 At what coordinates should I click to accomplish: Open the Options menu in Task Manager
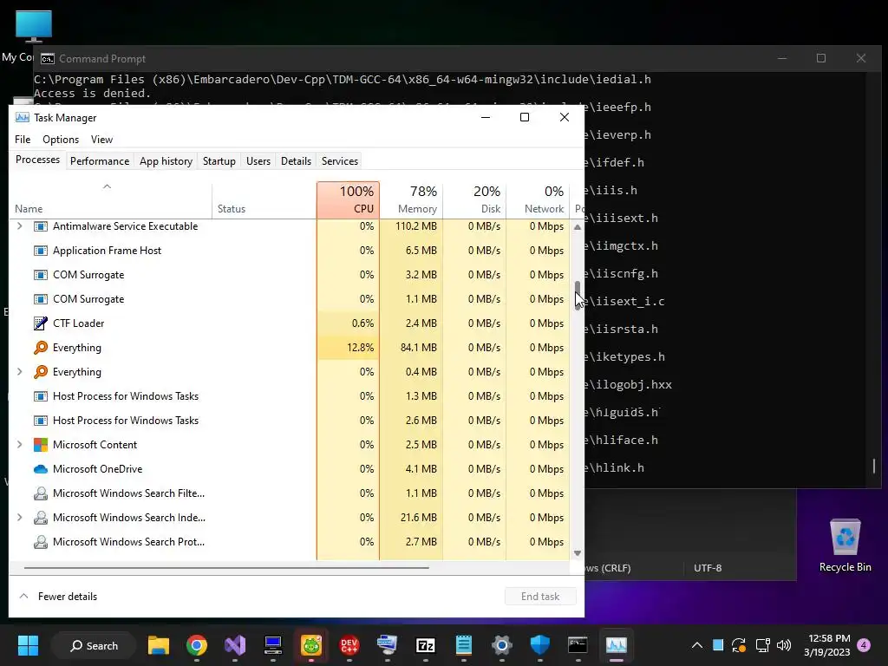(61, 140)
